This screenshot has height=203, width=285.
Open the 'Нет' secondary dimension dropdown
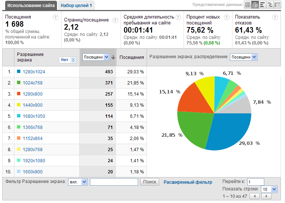pos(67,60)
